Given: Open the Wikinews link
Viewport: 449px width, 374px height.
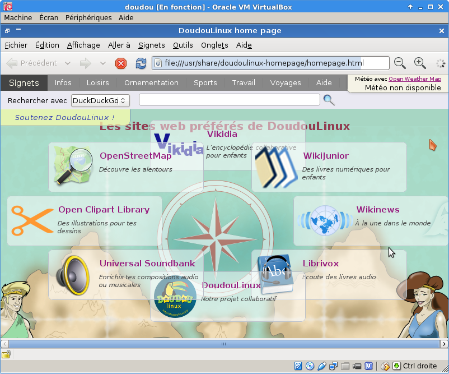Looking at the screenshot, I should pyautogui.click(x=378, y=210).
